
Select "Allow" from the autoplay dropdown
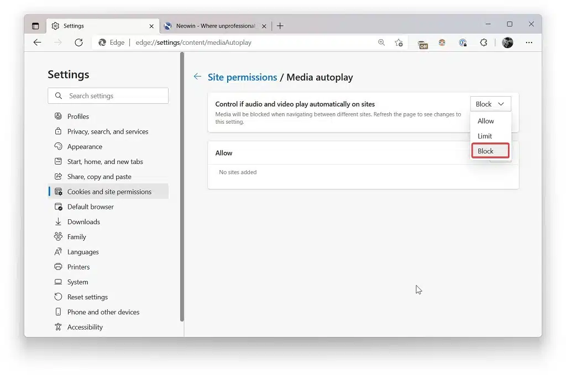[x=485, y=121]
